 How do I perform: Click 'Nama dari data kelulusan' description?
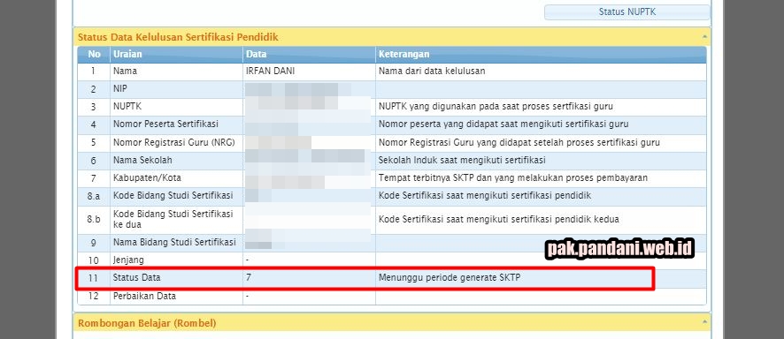point(432,72)
